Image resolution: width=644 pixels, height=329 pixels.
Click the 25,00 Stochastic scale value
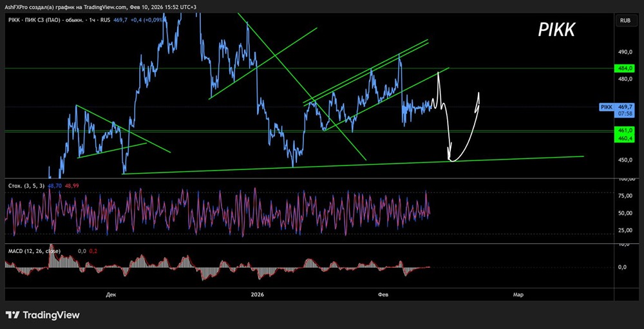point(625,230)
